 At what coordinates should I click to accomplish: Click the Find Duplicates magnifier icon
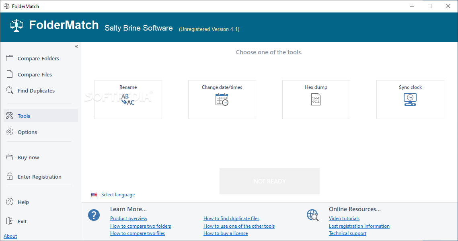click(x=10, y=90)
